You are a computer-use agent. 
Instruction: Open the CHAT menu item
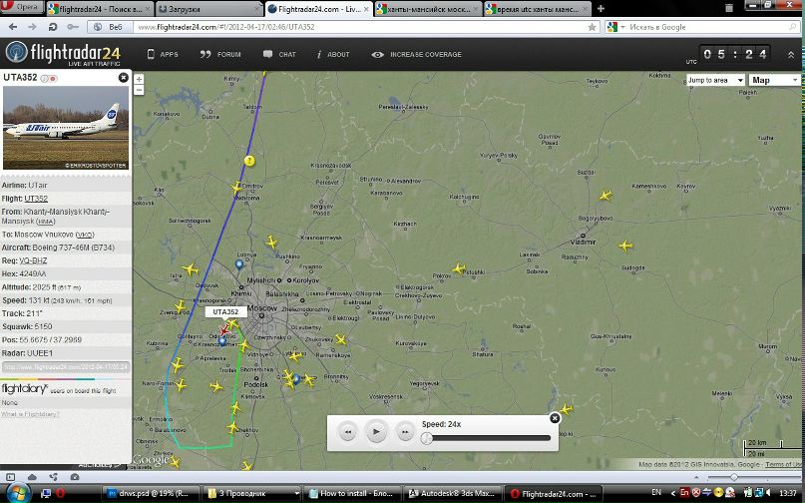279,54
